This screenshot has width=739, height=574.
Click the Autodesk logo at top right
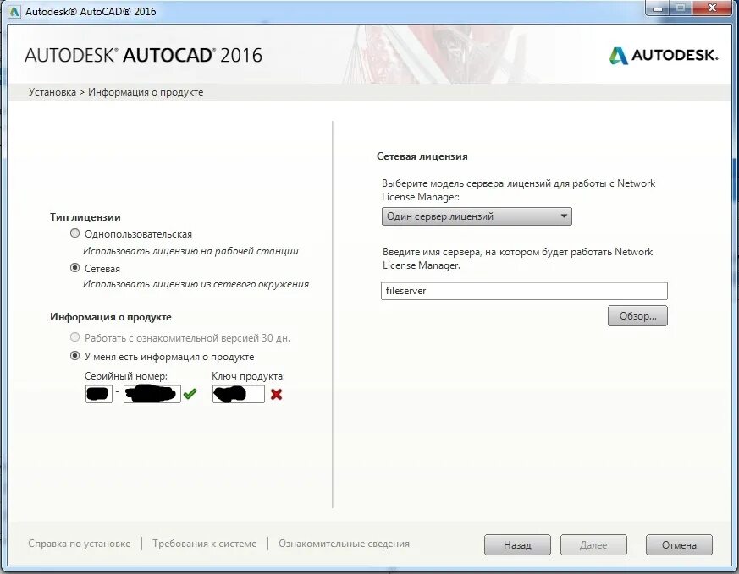click(x=664, y=56)
